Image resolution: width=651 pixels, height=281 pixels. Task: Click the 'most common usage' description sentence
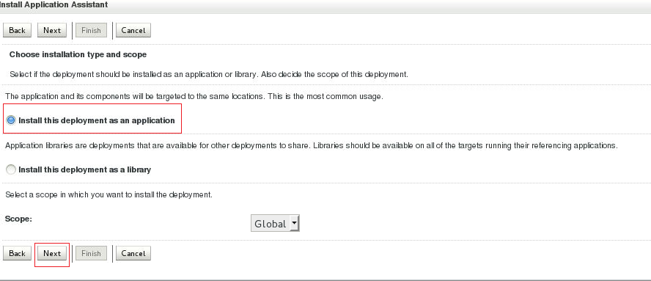(x=194, y=96)
